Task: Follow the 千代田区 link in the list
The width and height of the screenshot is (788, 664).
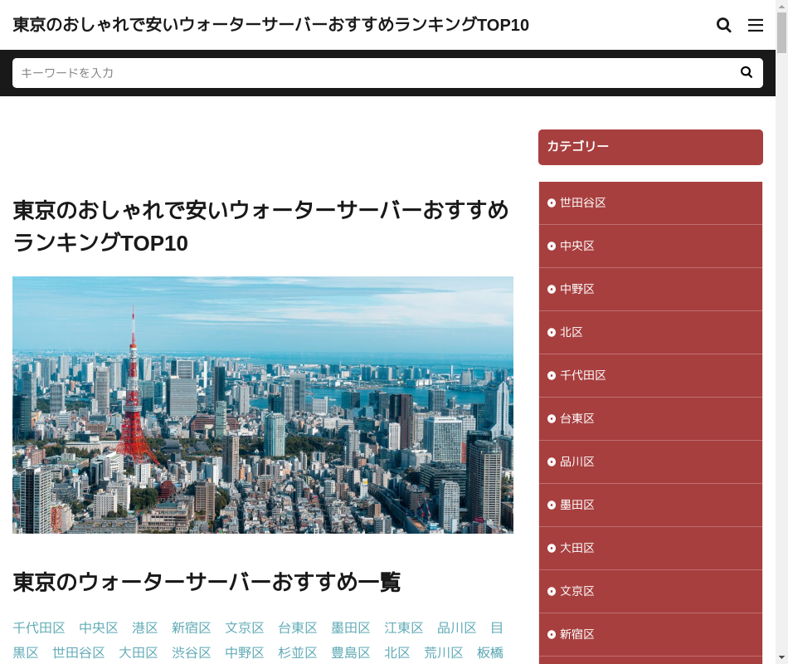Action: (39, 627)
